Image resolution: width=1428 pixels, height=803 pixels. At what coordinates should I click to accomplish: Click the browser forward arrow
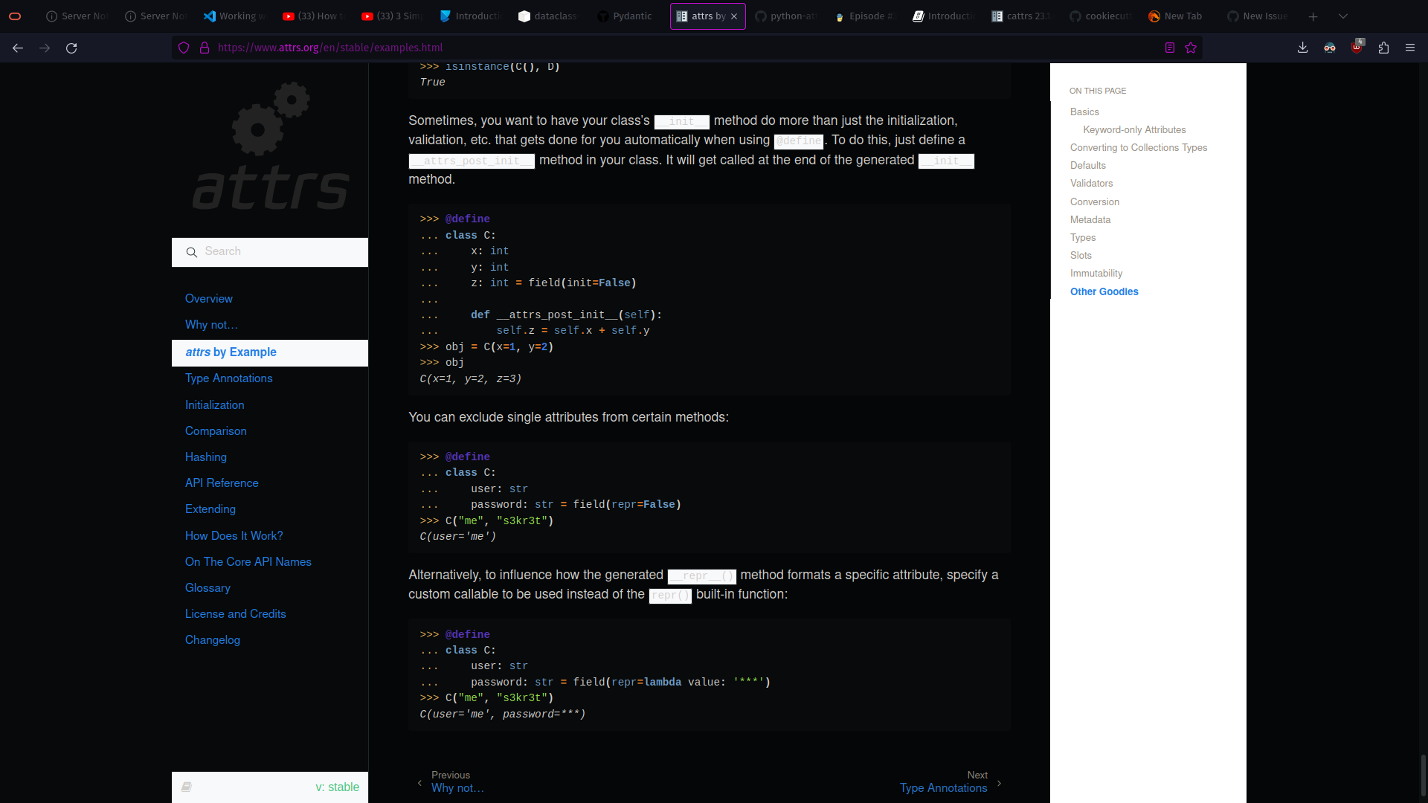tap(45, 48)
